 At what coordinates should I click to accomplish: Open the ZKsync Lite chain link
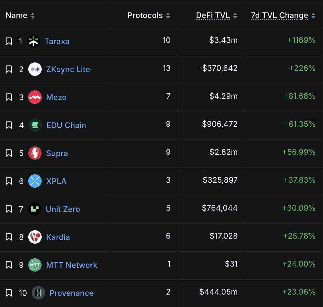tap(68, 69)
